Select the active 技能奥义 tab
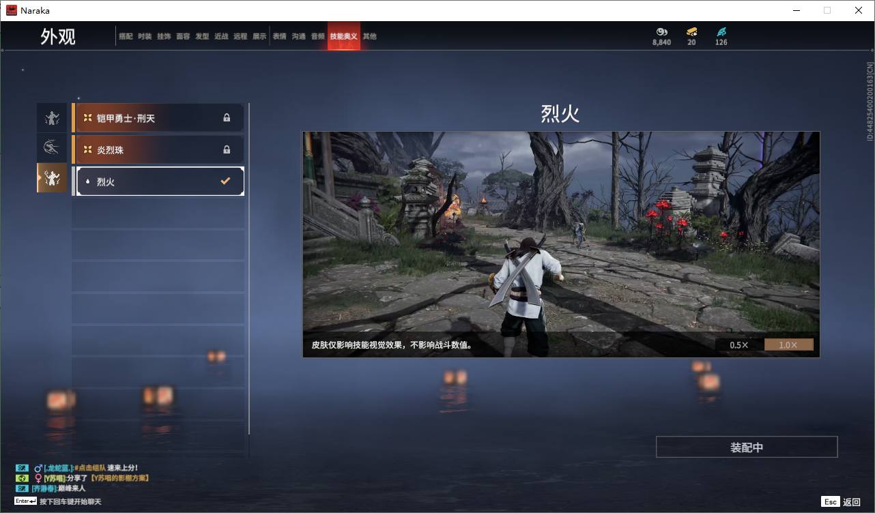This screenshot has width=875, height=513. tap(344, 36)
